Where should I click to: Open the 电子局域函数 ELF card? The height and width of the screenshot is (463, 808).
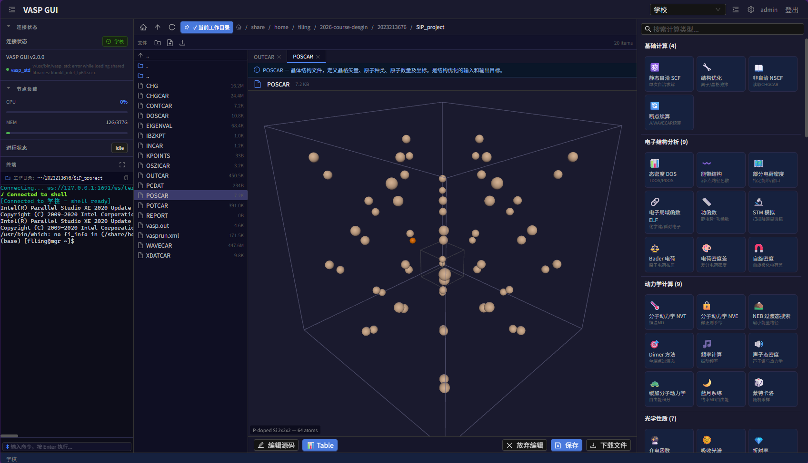click(x=669, y=212)
